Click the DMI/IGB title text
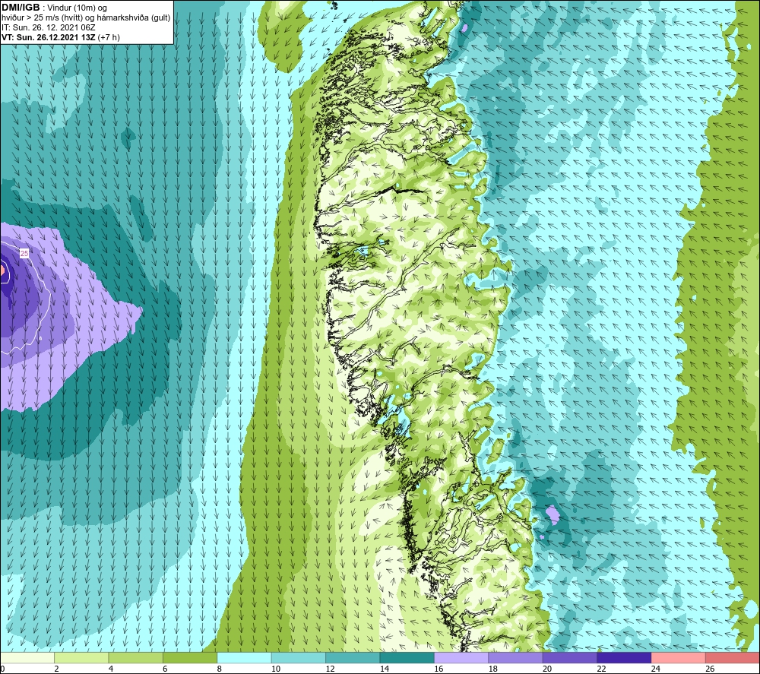 click(x=21, y=8)
